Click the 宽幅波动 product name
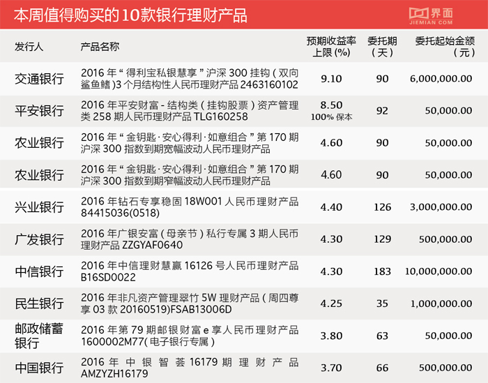 pyautogui.click(x=190, y=143)
